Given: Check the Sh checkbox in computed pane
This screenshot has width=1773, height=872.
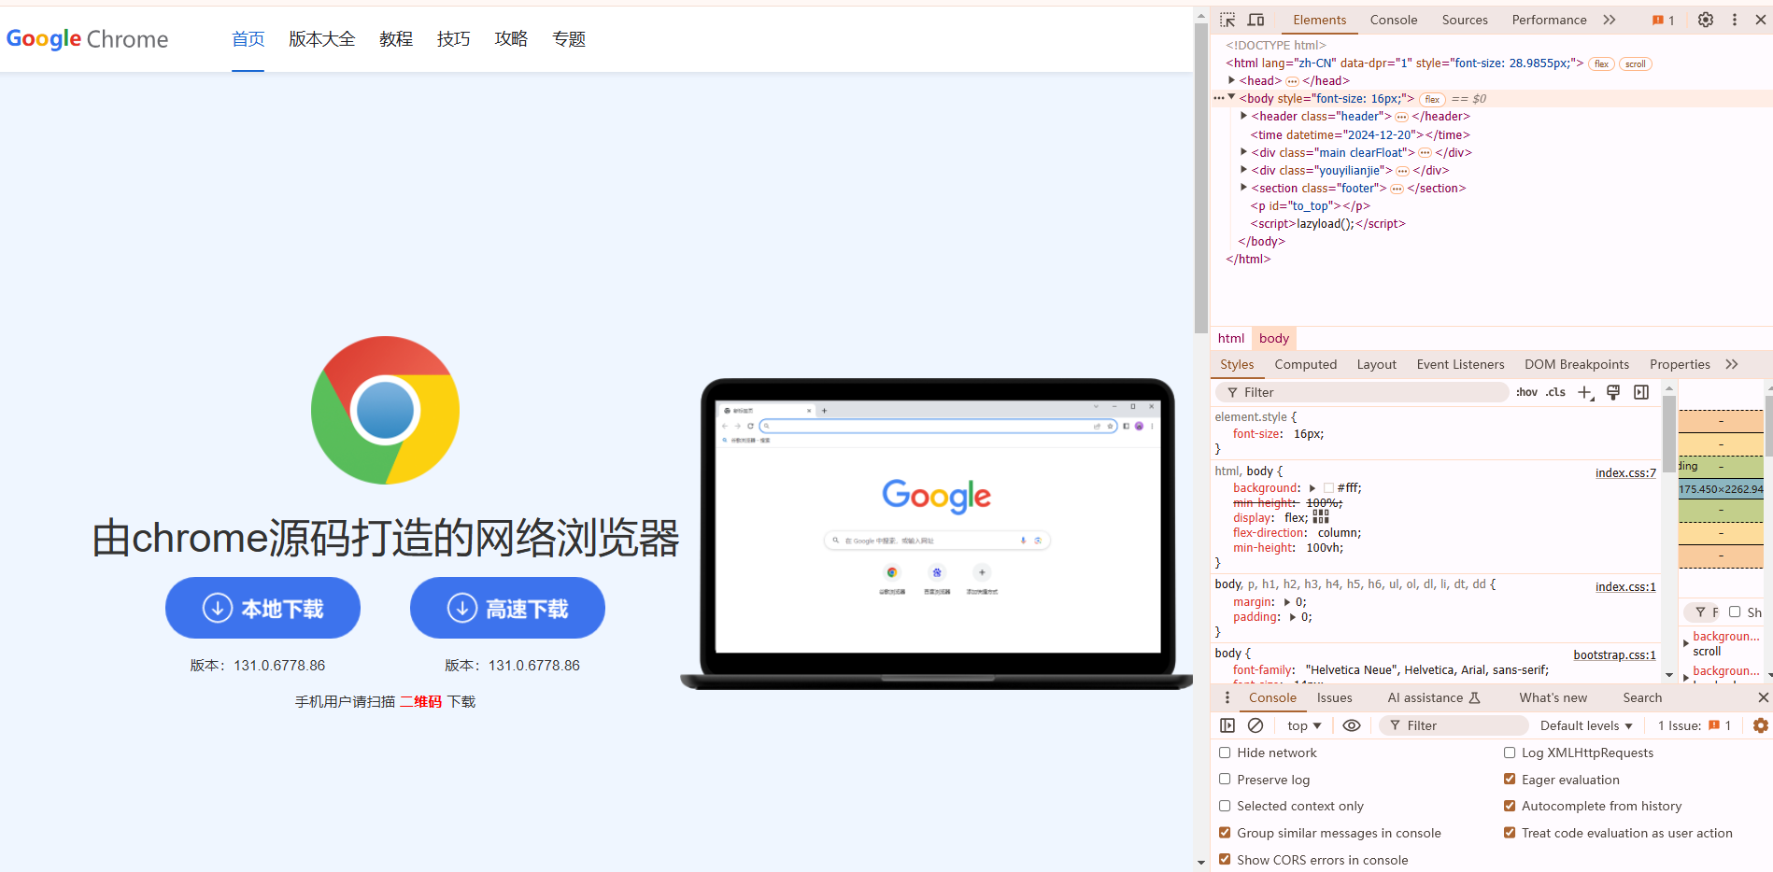Looking at the screenshot, I should (1735, 612).
